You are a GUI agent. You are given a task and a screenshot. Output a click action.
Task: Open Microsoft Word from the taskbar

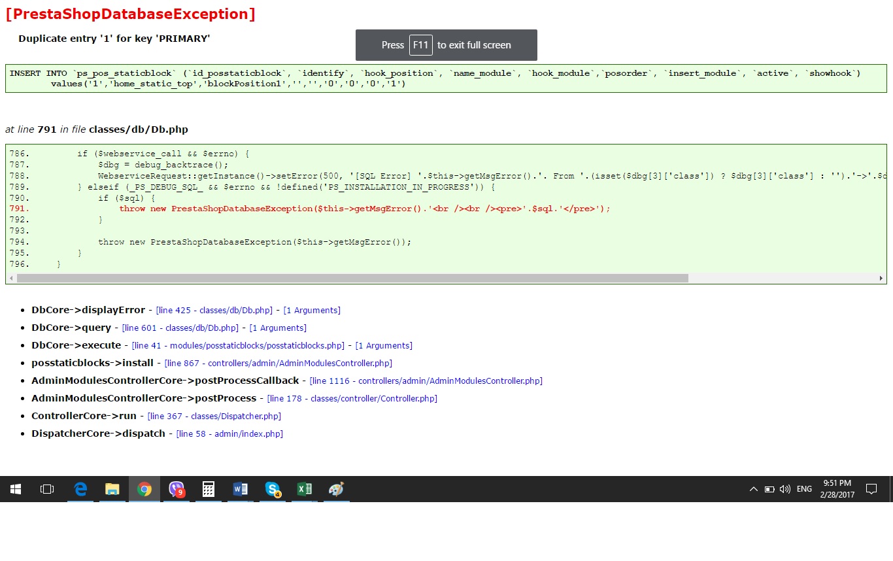click(241, 489)
